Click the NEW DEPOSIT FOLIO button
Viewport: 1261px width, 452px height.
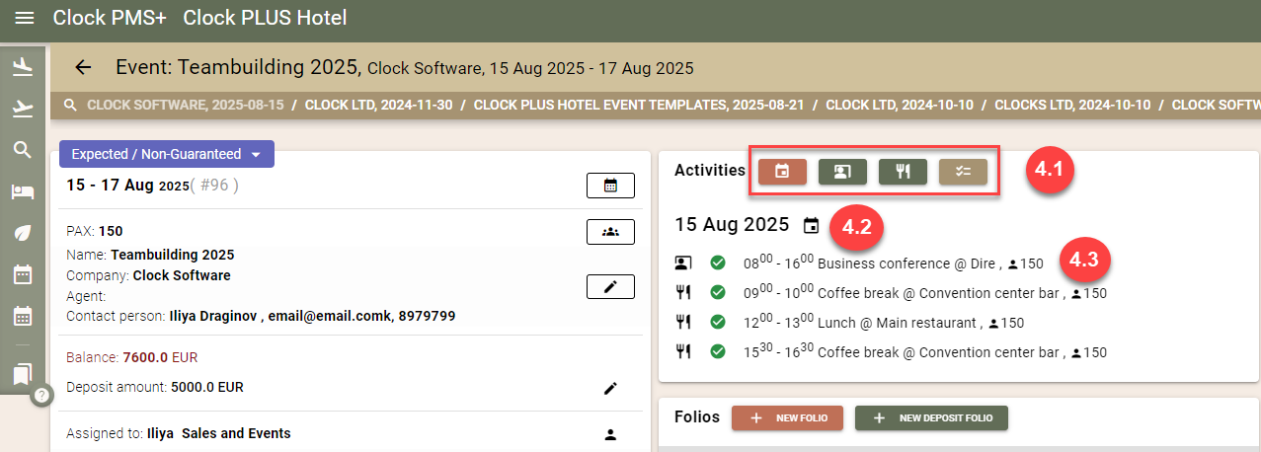931,418
